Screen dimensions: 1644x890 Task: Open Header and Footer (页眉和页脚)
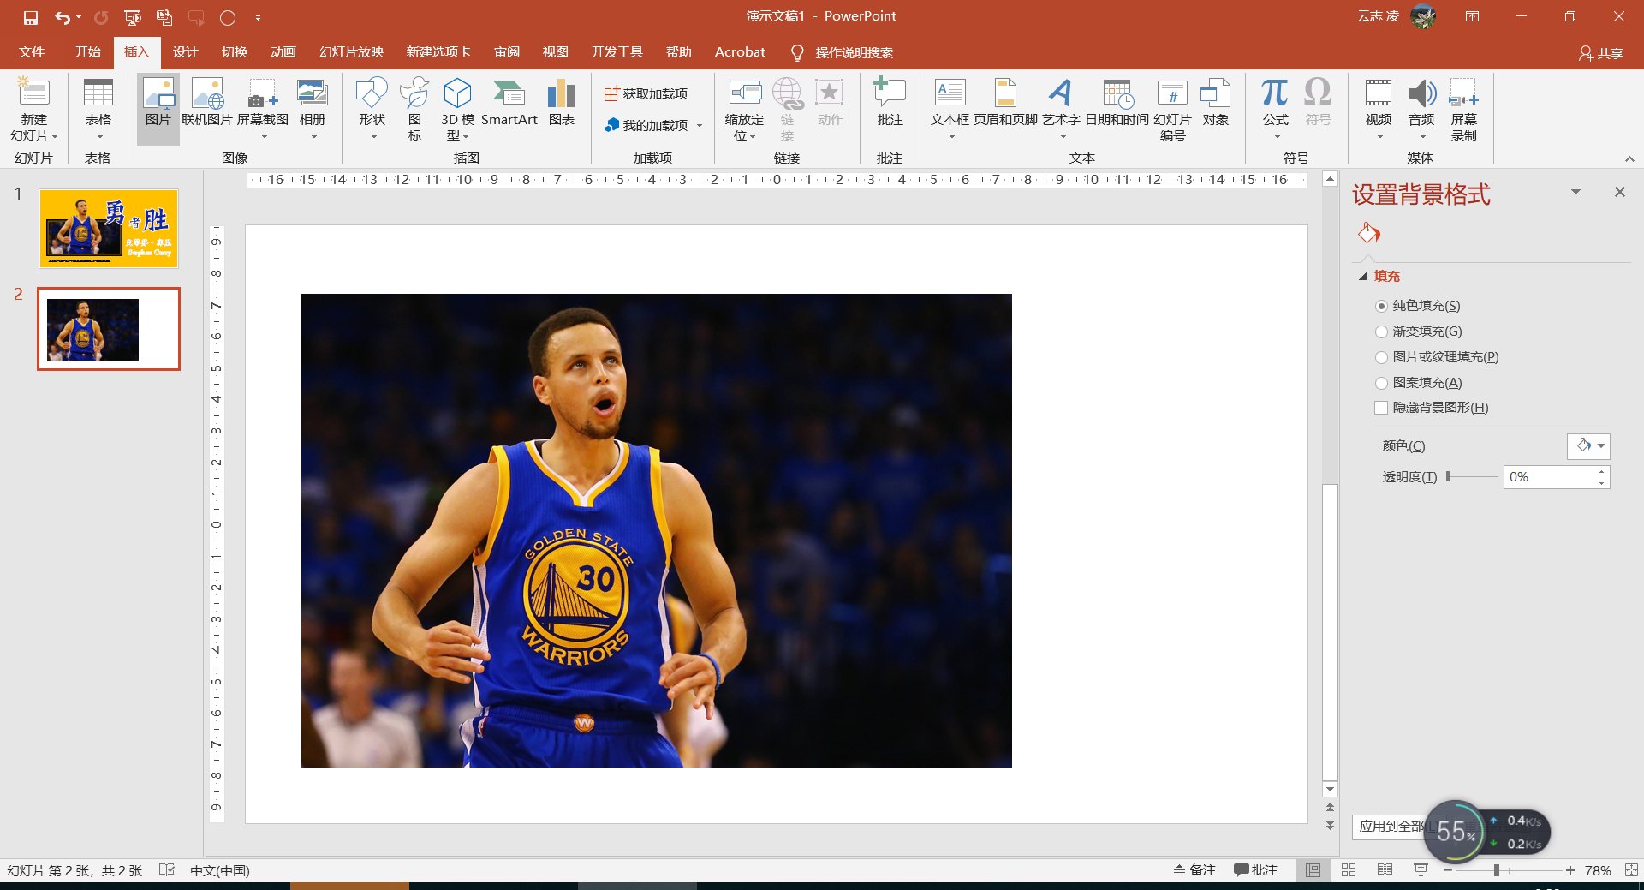1006,103
